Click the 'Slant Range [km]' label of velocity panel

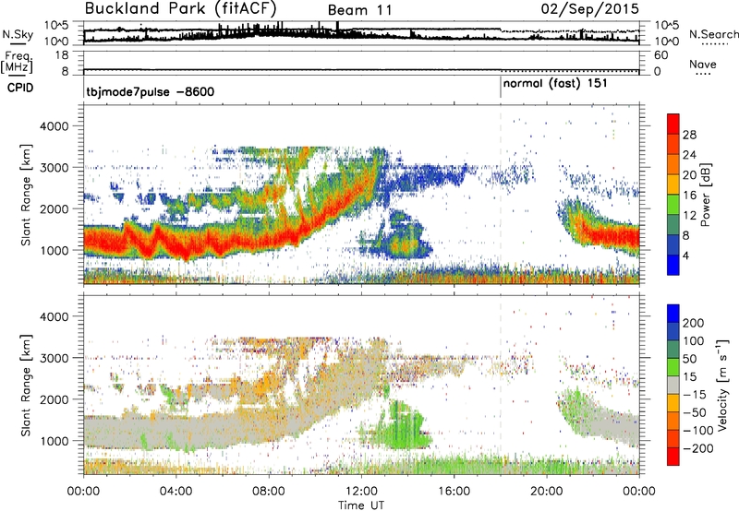tap(26, 386)
